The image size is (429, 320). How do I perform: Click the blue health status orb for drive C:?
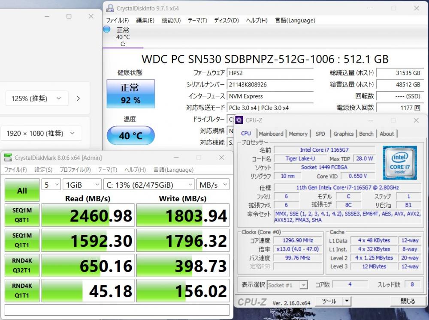point(106,29)
